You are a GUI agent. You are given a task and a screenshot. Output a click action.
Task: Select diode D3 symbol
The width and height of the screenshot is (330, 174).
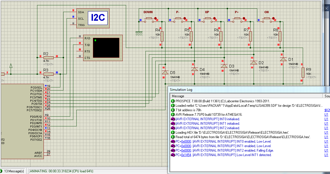coord(224,66)
